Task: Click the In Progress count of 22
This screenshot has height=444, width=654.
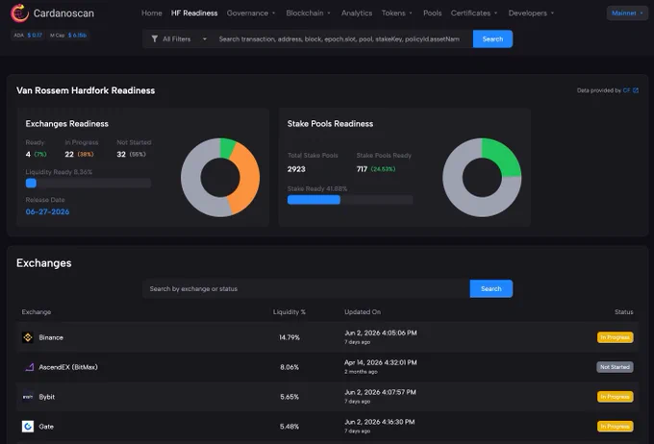Action: coord(69,155)
